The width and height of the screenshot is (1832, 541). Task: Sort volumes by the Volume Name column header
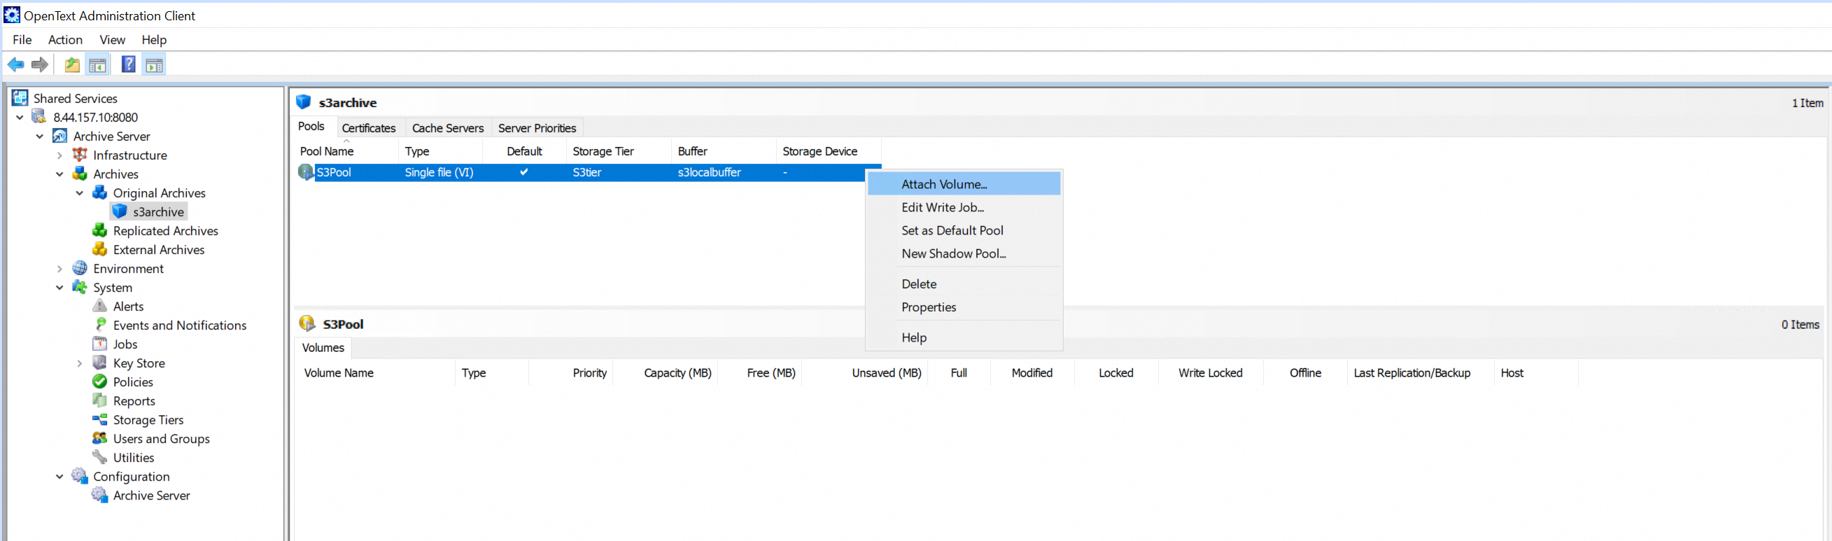[376, 373]
